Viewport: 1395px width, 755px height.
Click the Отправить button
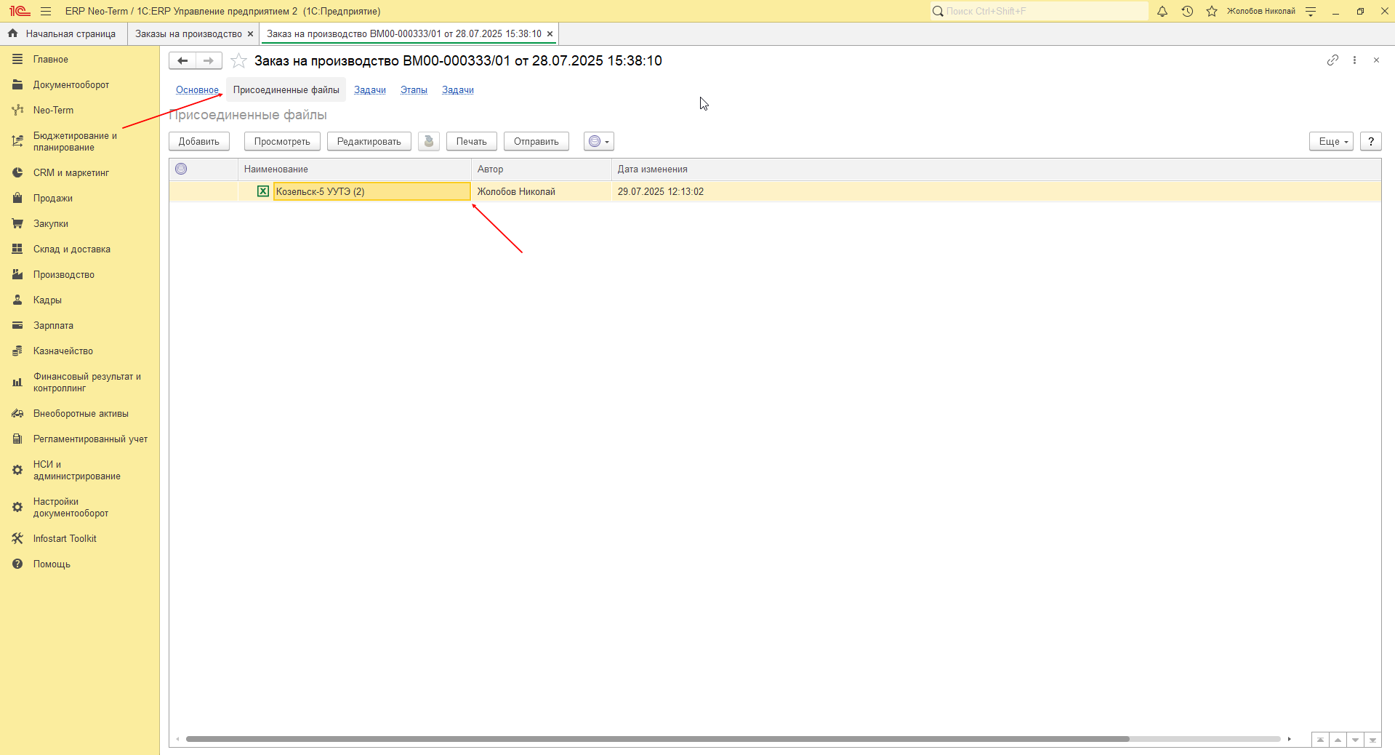(536, 141)
